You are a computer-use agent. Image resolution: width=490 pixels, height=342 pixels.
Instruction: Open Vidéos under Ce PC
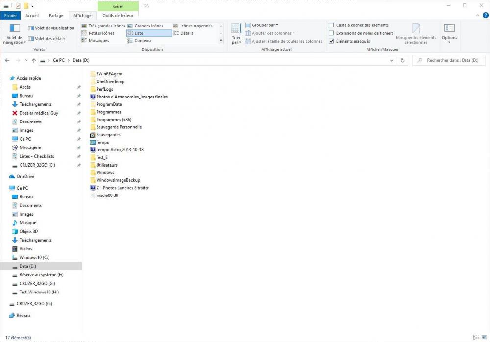[22, 249]
